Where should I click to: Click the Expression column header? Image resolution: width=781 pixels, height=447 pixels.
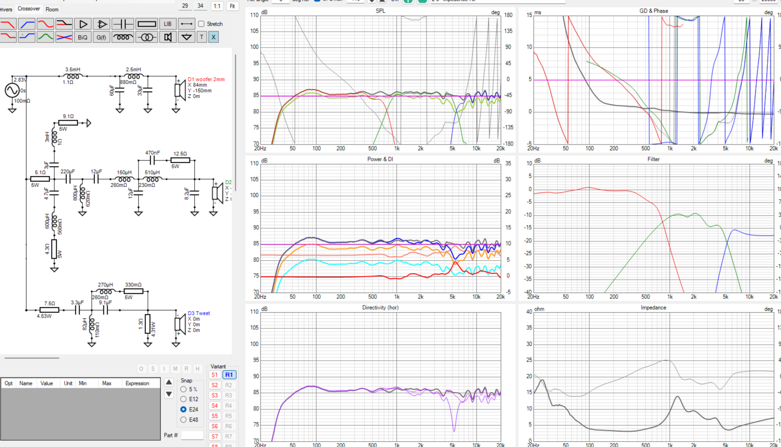coord(137,383)
